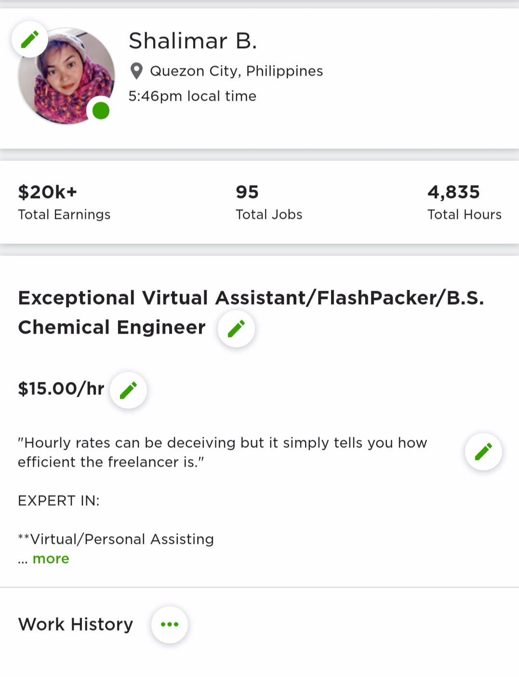Click the location pin icon
519x677 pixels.
point(136,70)
